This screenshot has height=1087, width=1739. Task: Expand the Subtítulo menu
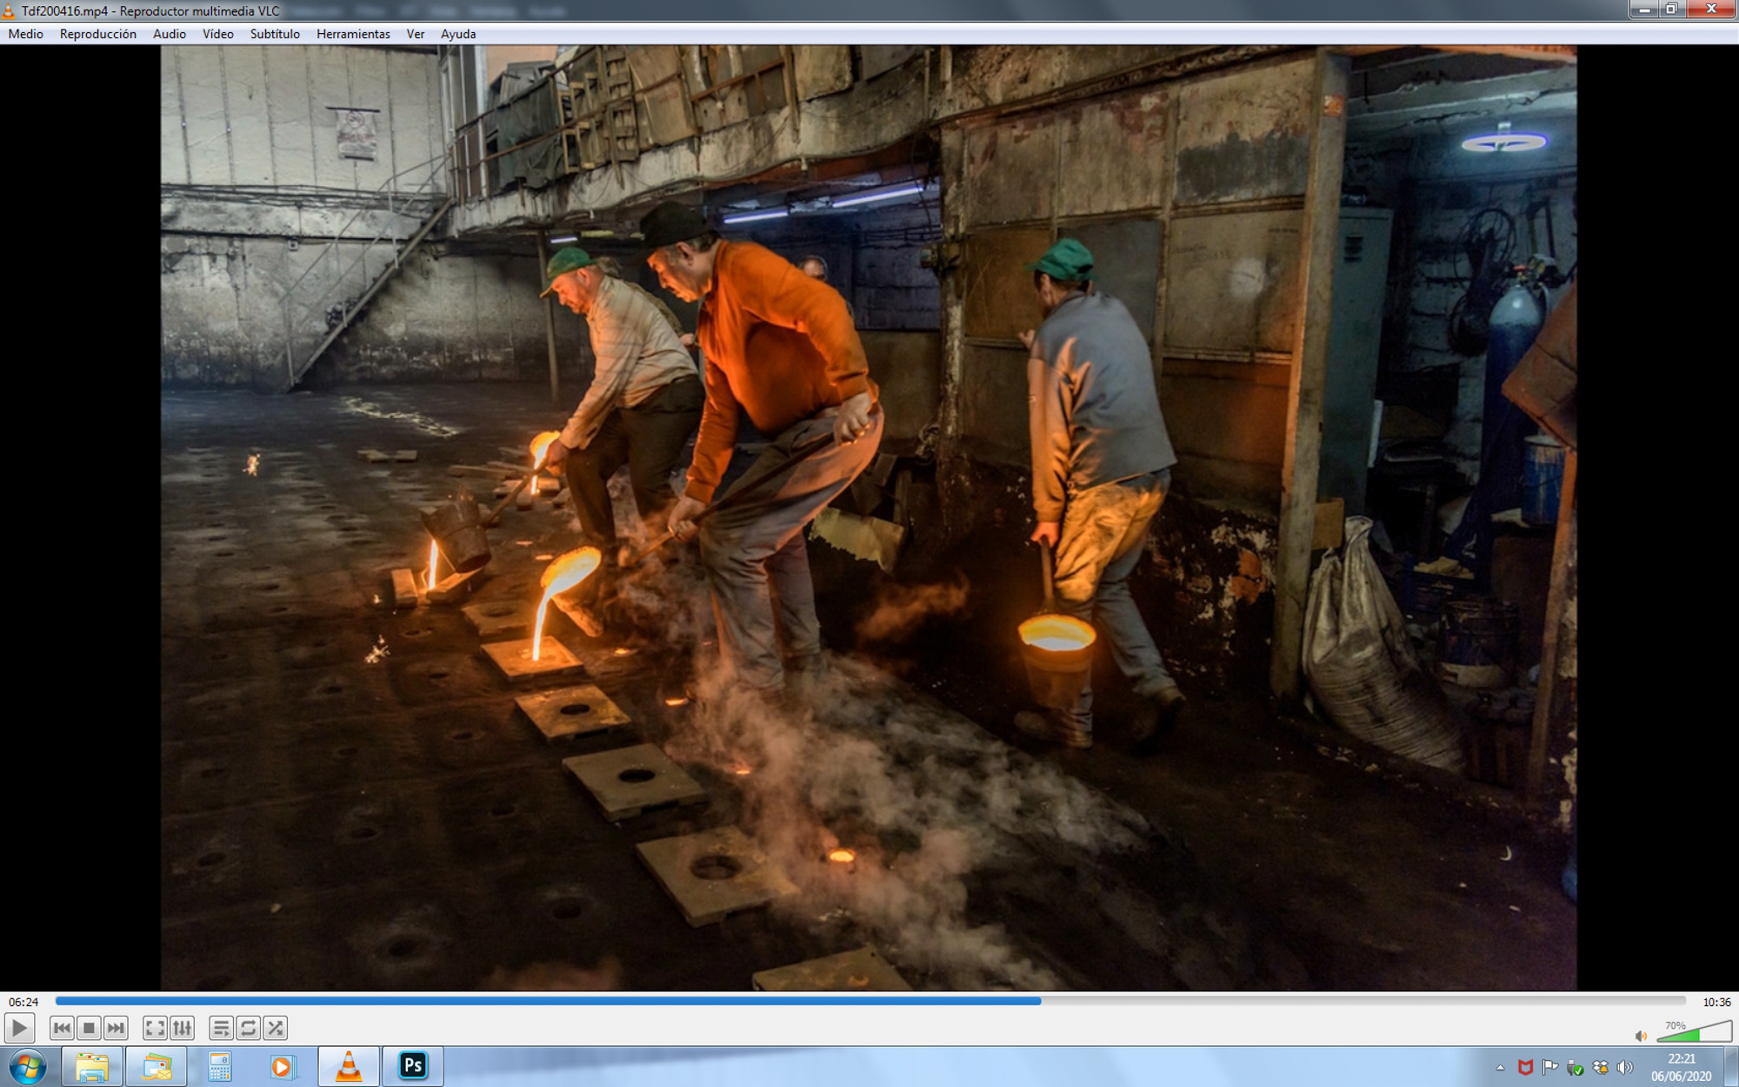[x=275, y=34]
